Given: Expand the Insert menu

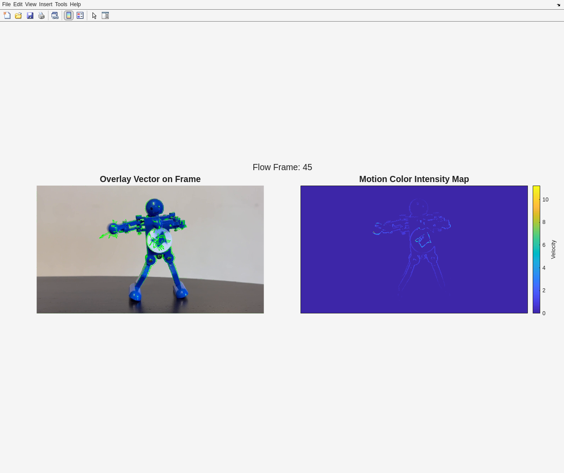Looking at the screenshot, I should click(45, 4).
